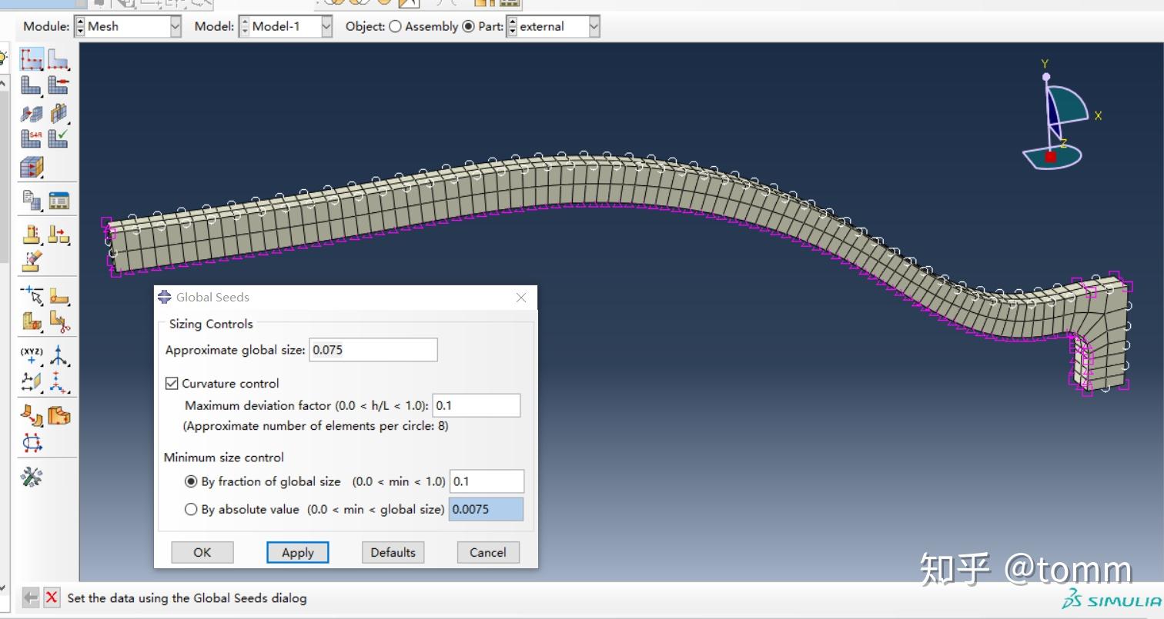Select the By absolute value radio button
This screenshot has width=1164, height=619.
click(191, 509)
